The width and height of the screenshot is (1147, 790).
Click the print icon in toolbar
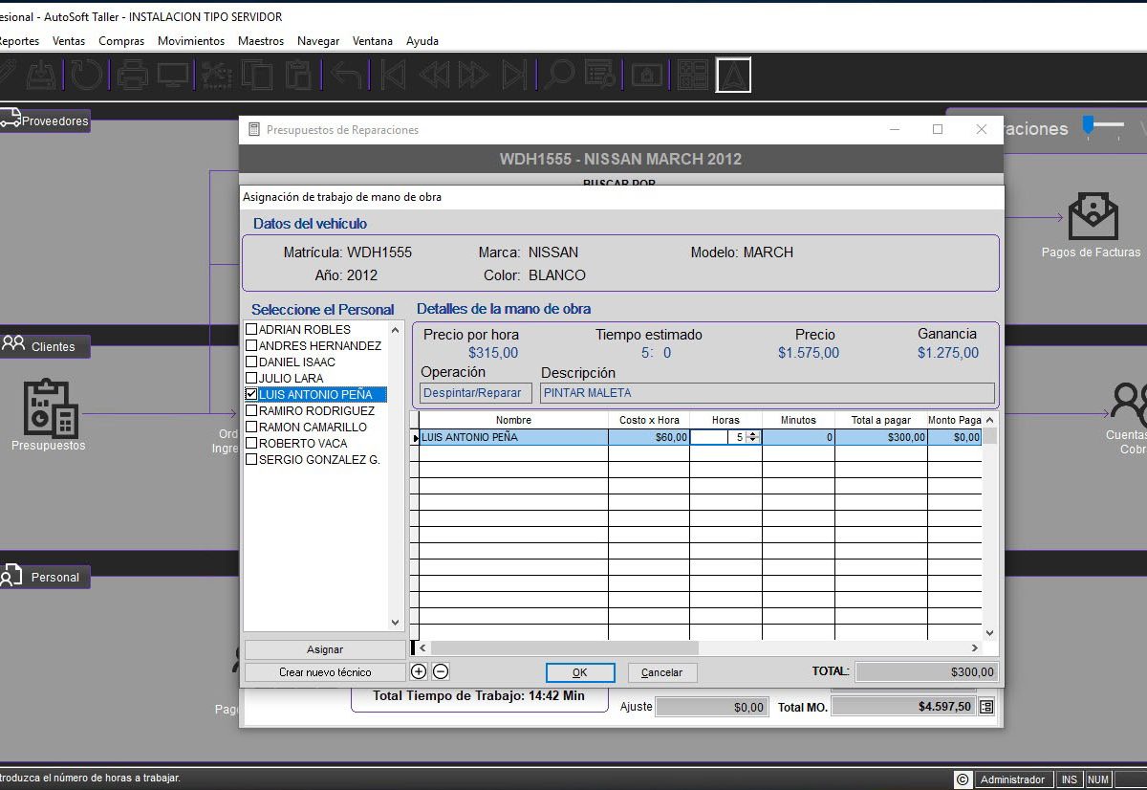click(132, 75)
